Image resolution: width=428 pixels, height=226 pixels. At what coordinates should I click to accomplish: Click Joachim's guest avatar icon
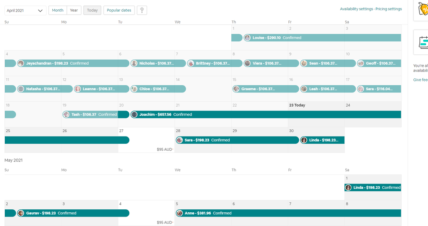pos(134,115)
